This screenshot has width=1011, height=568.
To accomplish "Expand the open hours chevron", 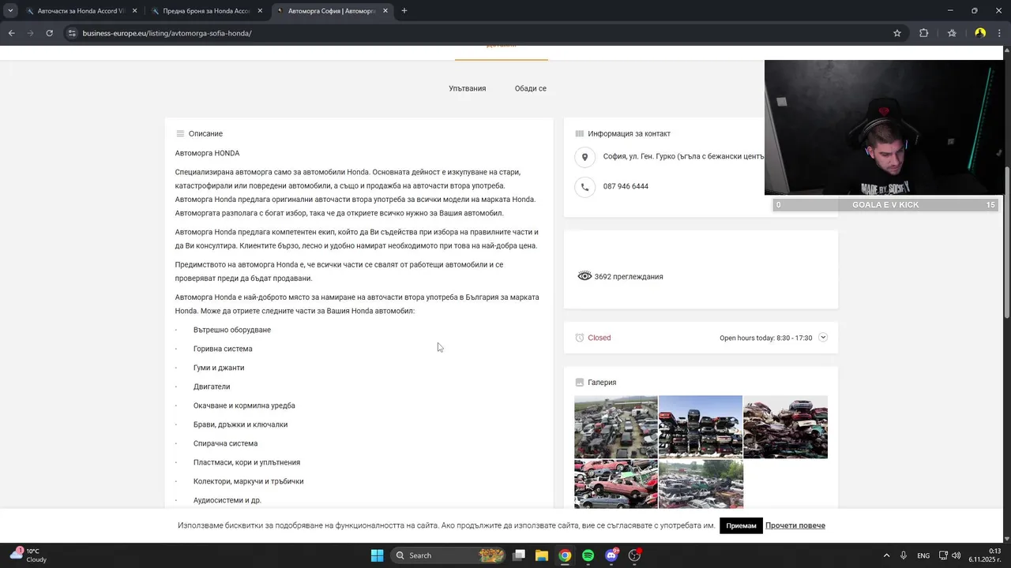I will 823,338.
